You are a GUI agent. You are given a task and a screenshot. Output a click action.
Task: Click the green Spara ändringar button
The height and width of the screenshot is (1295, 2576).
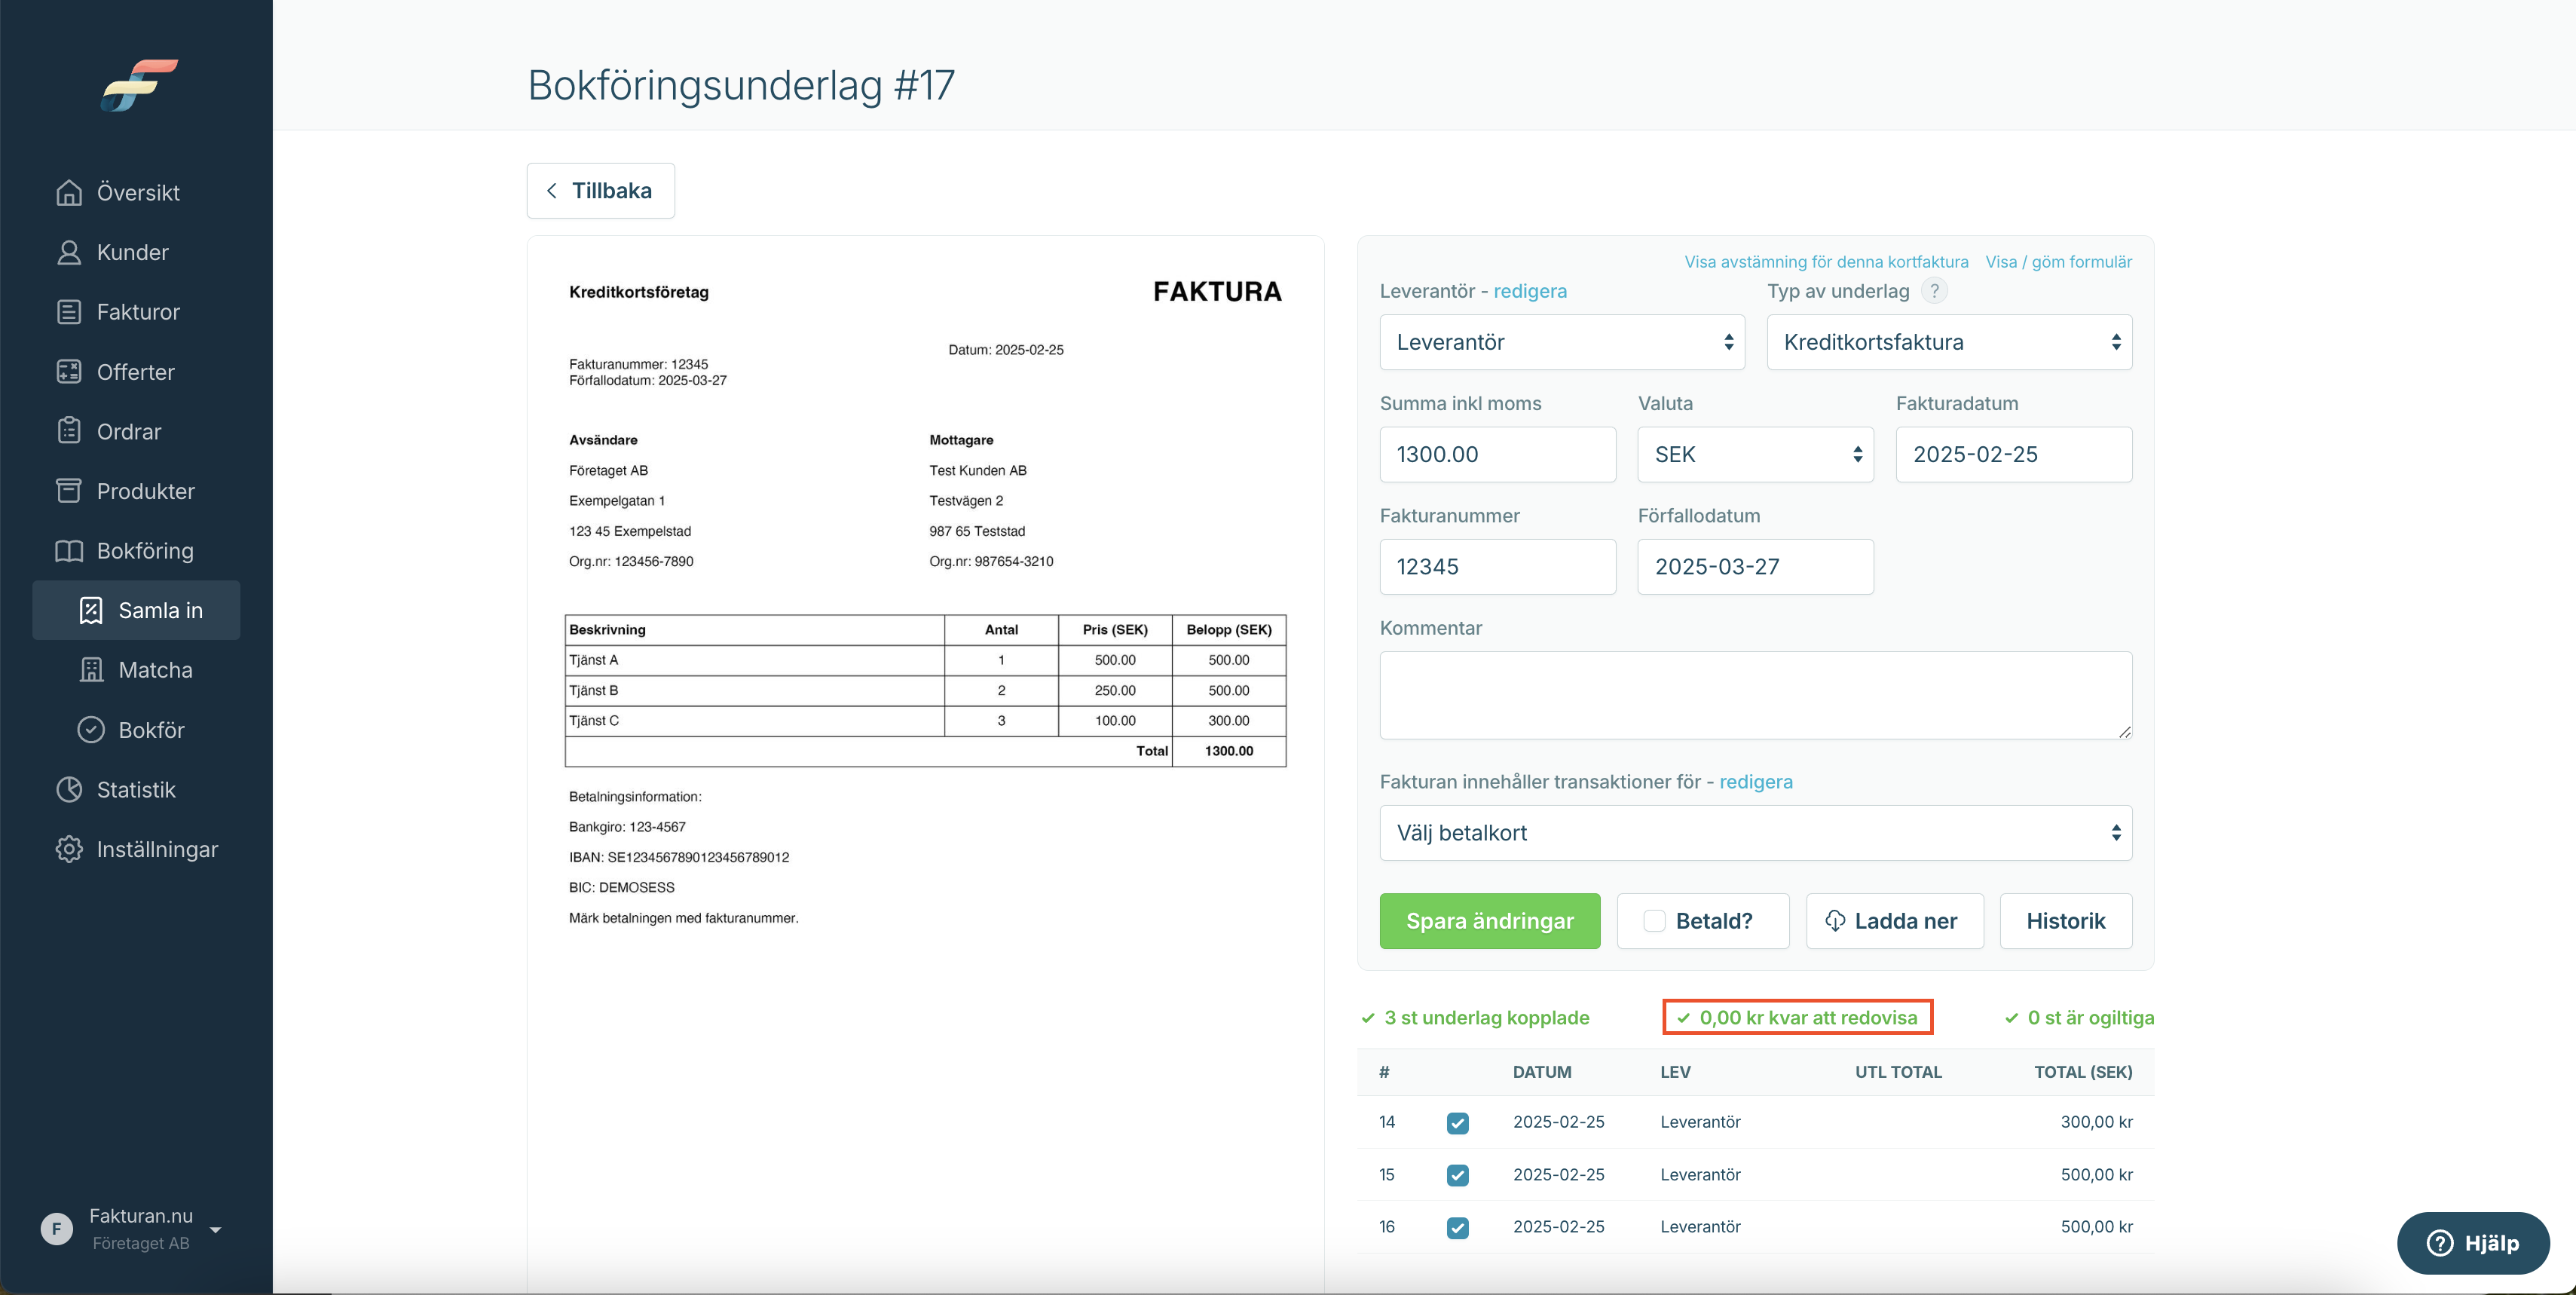1489,921
